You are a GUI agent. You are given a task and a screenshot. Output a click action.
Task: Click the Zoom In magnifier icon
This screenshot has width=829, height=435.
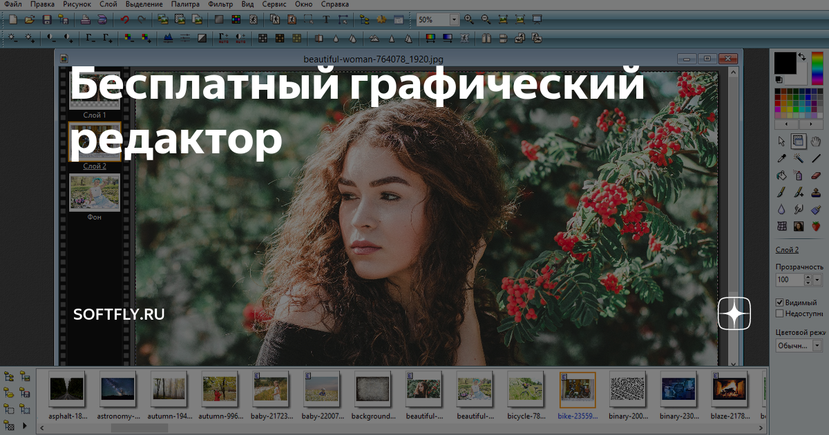pyautogui.click(x=469, y=19)
